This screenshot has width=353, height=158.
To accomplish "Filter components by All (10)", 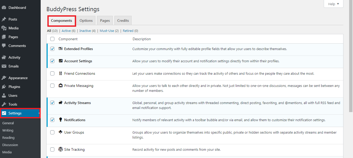I will tap(52, 31).
